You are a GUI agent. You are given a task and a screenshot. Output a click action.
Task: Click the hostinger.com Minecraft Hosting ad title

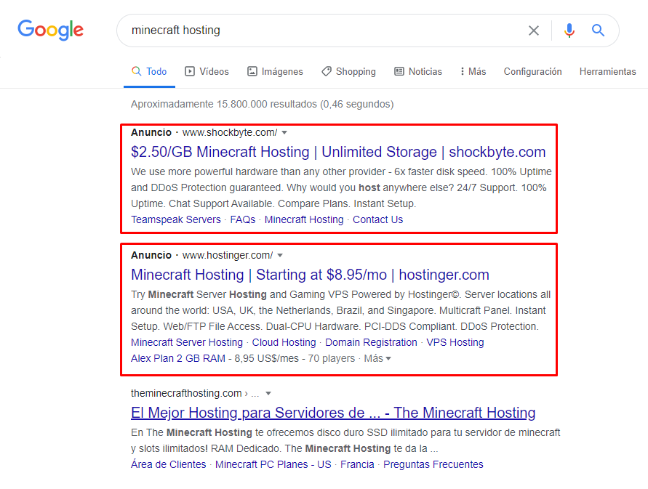[310, 275]
